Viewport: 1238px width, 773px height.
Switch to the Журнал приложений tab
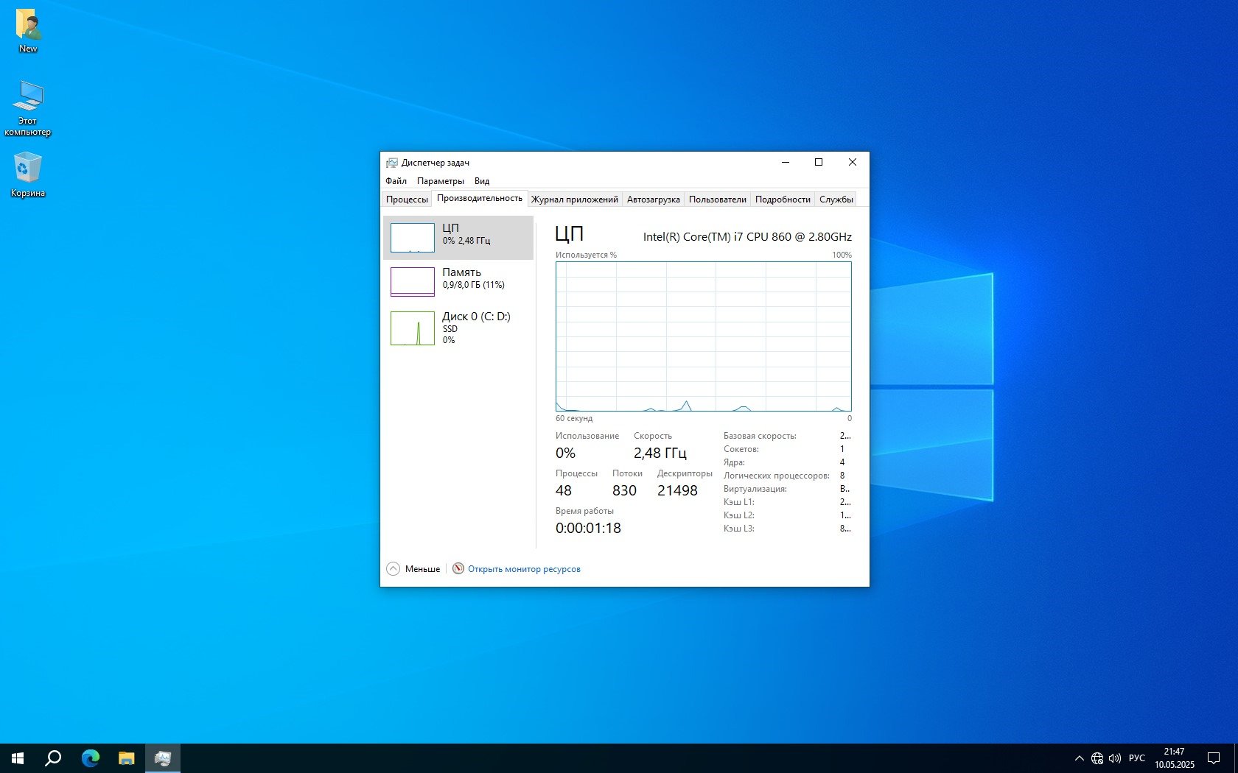pyautogui.click(x=574, y=200)
